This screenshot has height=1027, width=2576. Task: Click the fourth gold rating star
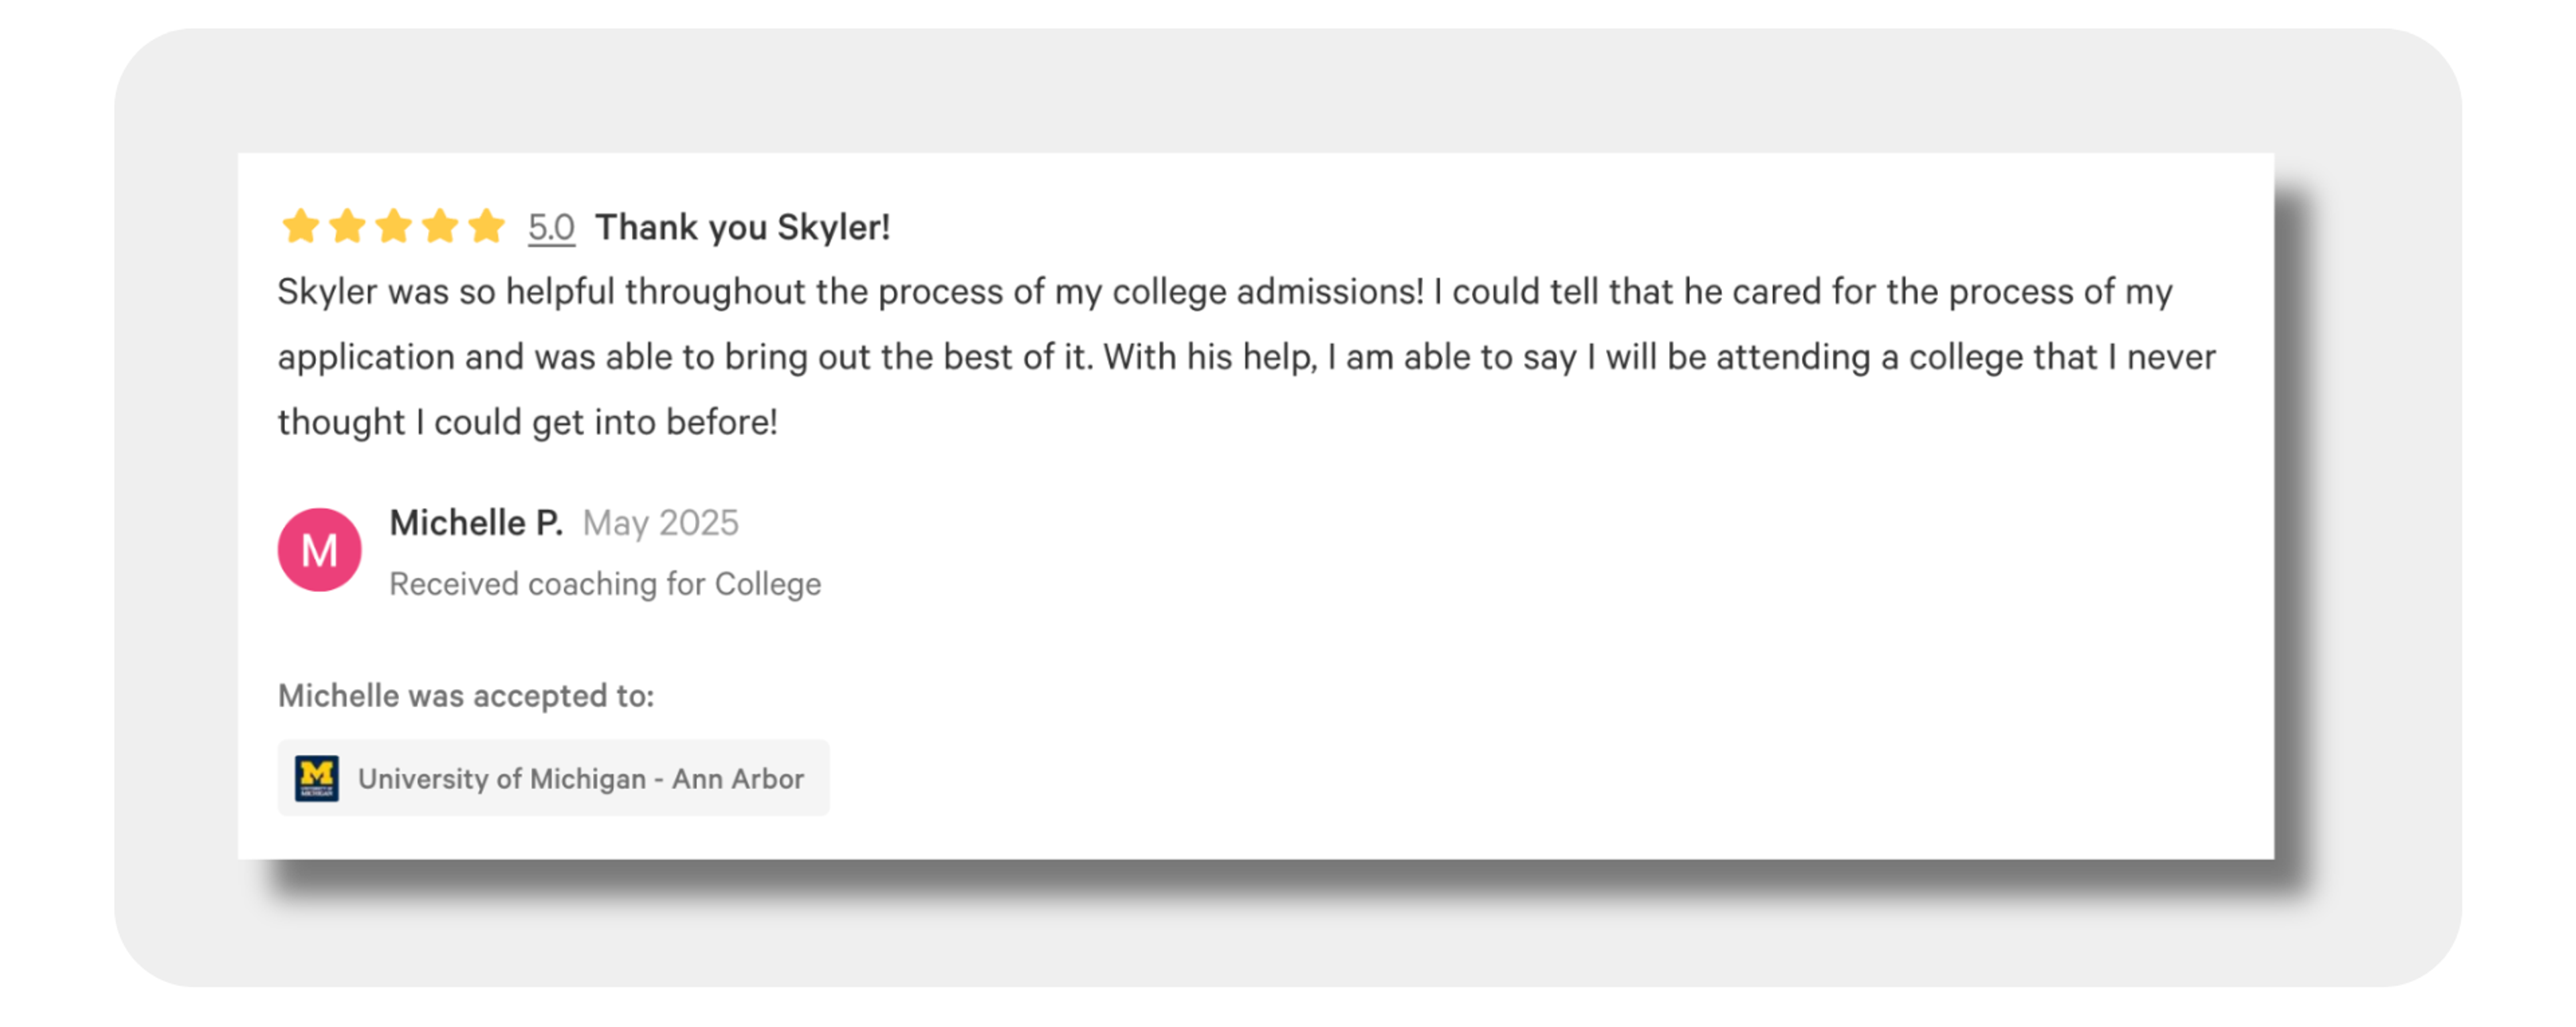[440, 227]
